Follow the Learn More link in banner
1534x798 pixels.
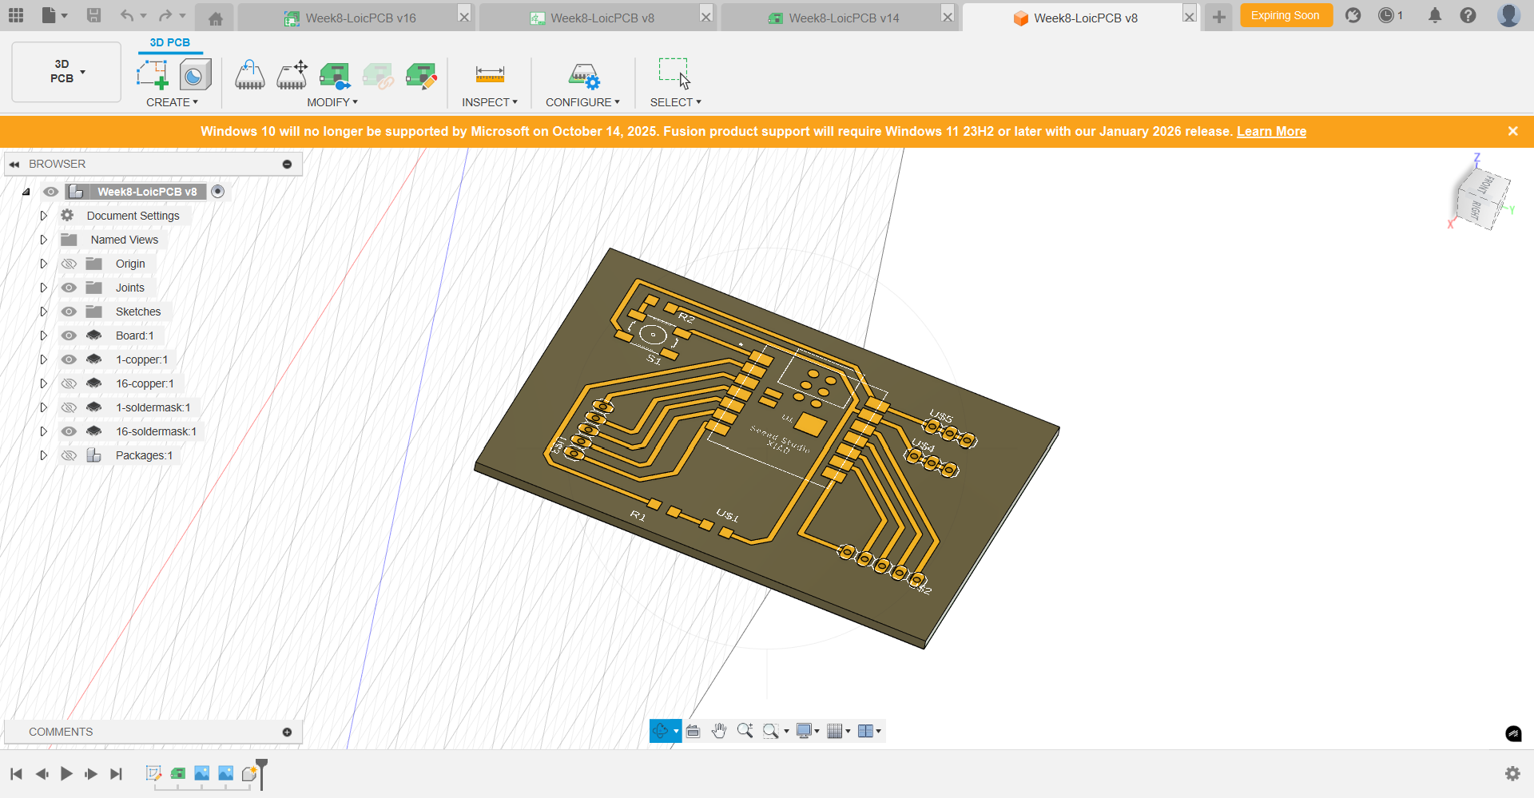tap(1271, 131)
